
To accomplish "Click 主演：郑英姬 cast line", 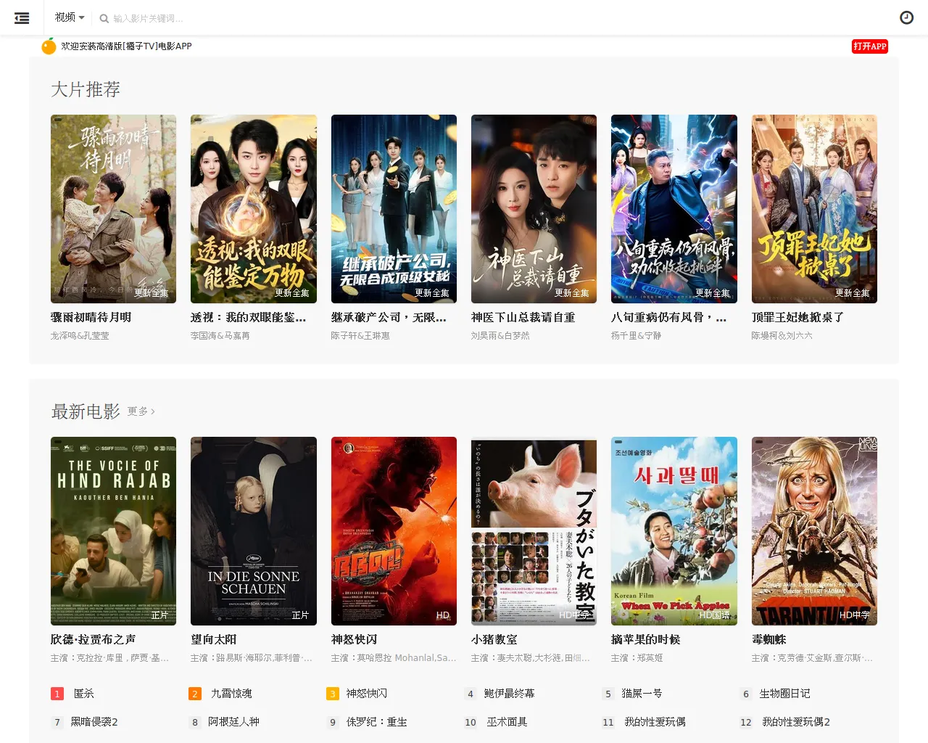I will click(637, 658).
